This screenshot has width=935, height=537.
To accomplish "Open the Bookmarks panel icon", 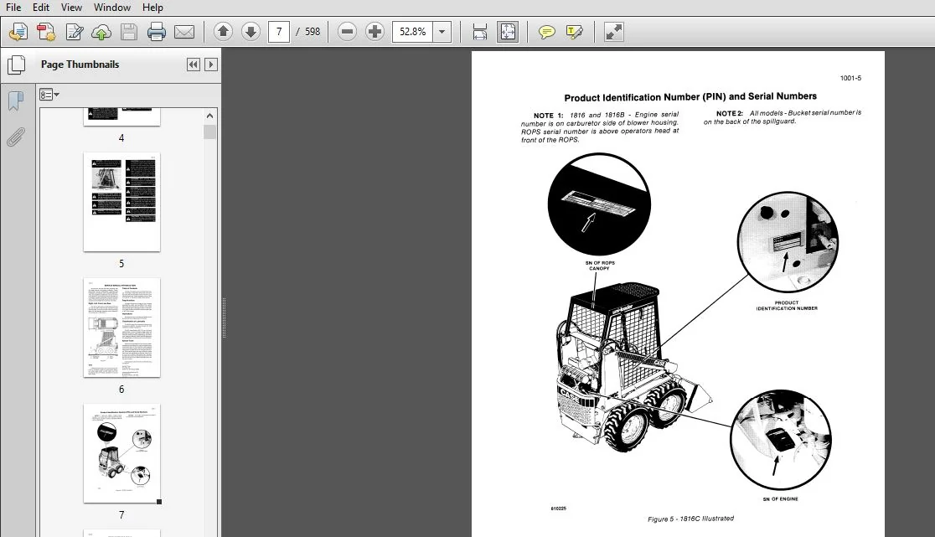I will tap(16, 101).
